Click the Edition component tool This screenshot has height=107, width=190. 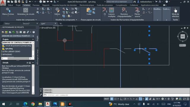57,12
